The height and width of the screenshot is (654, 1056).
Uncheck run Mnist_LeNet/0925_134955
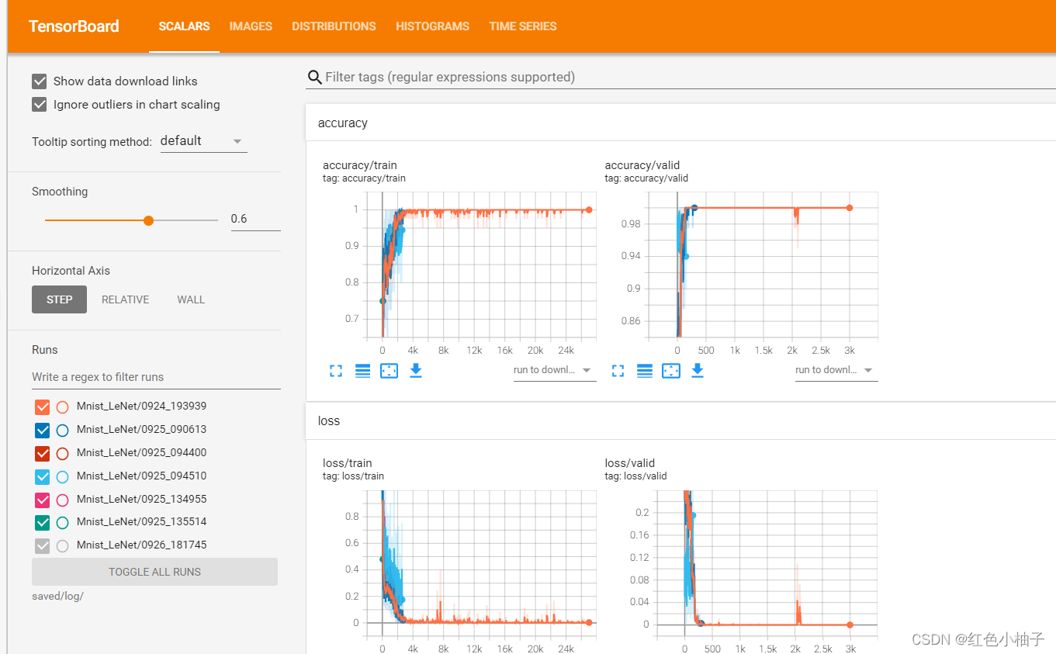pyautogui.click(x=43, y=500)
